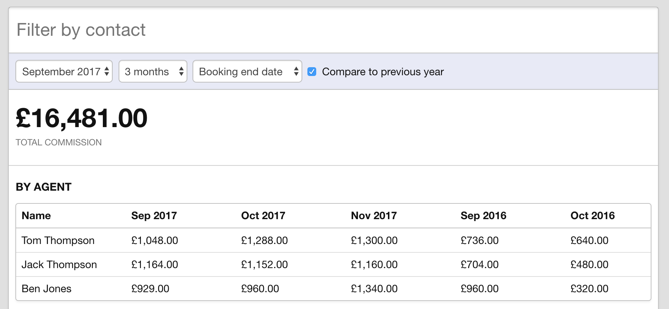Click the Sep 2017 column header
Screen dimensions: 669x309
point(154,215)
